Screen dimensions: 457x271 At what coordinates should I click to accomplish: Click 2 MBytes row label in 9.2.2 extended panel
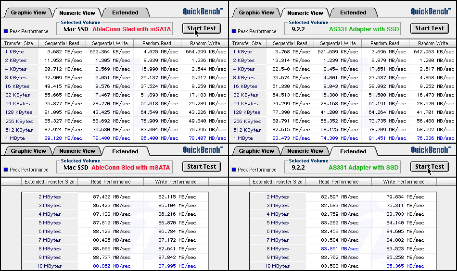(278, 197)
